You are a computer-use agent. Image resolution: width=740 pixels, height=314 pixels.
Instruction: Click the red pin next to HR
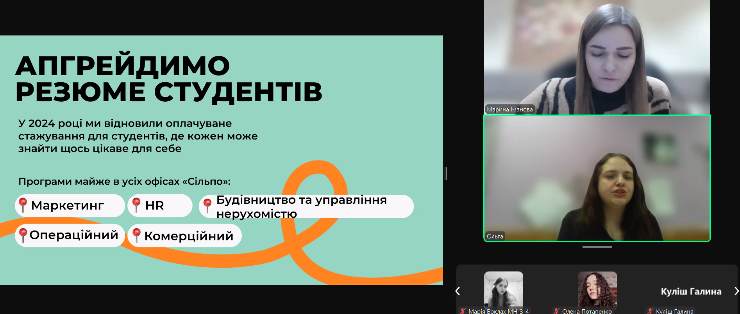tap(136, 205)
